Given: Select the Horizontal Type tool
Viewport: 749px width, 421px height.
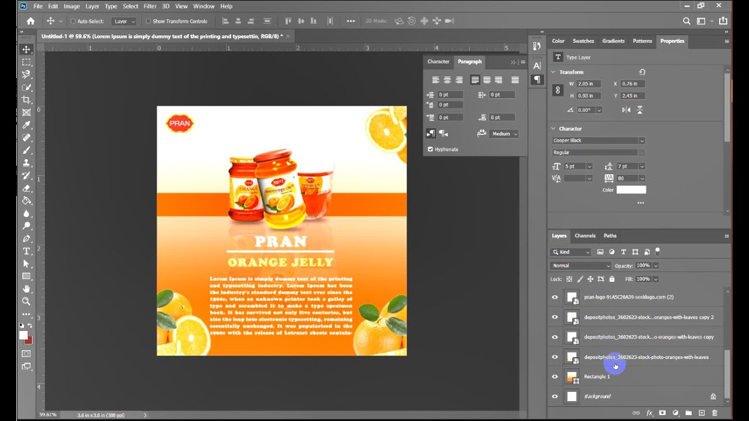Looking at the screenshot, I should 26,251.
